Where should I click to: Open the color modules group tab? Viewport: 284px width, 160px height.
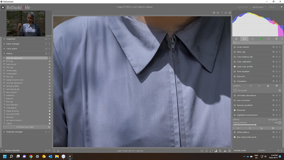coord(261,39)
